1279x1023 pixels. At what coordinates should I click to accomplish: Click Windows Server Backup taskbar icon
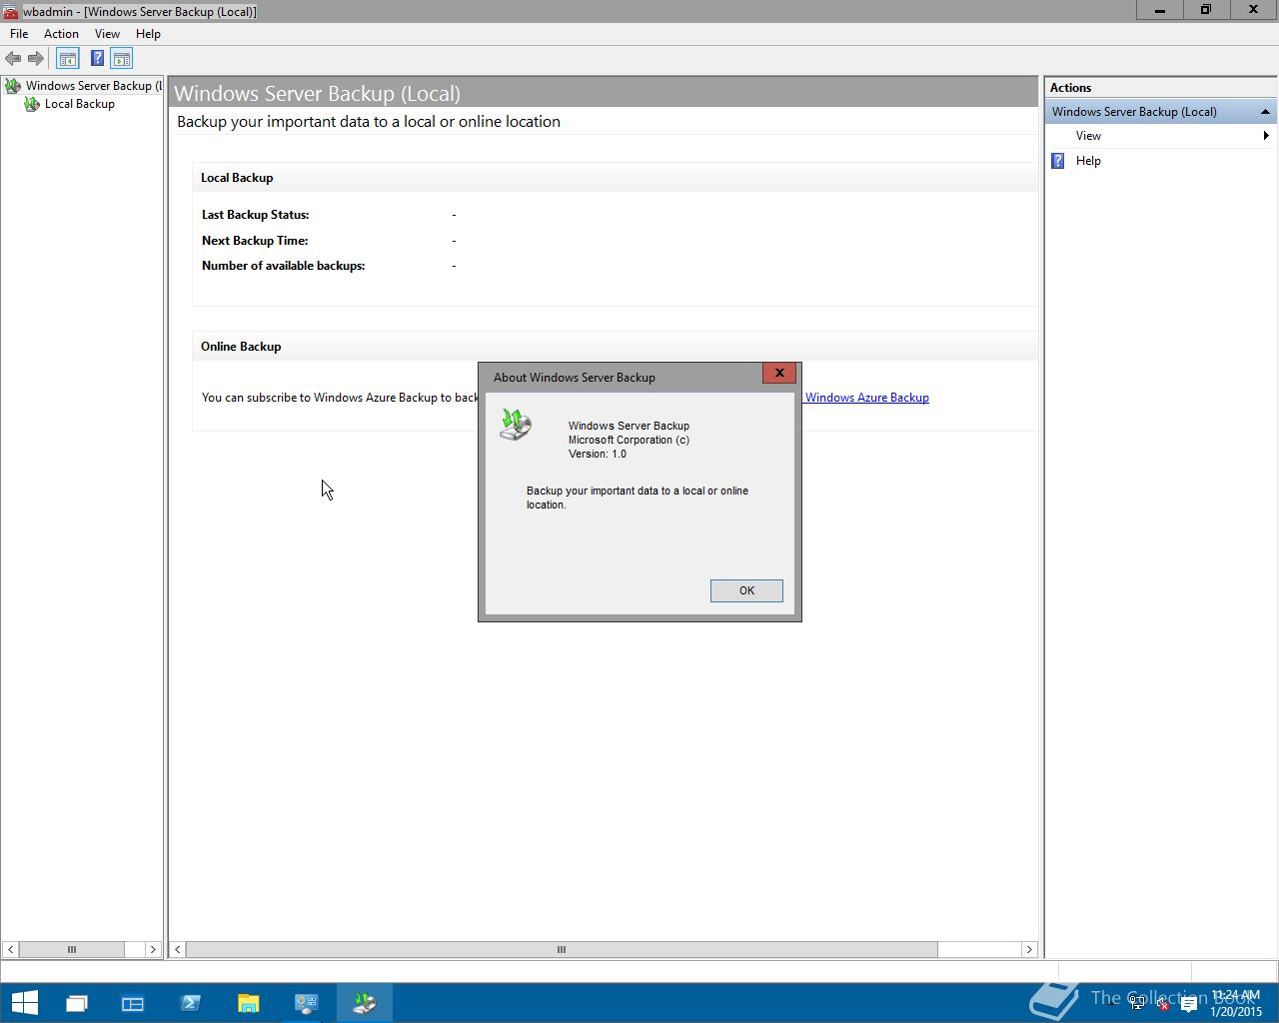tap(364, 1003)
